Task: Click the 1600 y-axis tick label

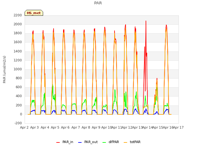Action: click(18, 42)
